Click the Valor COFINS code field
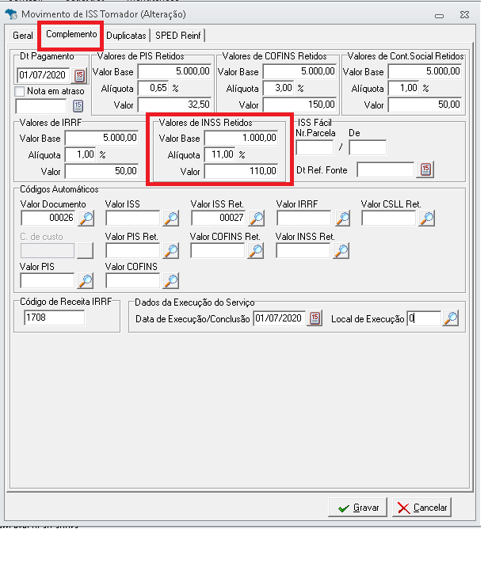The image size is (488, 582). (x=133, y=281)
